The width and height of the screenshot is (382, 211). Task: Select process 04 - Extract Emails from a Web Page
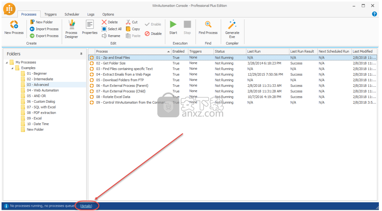233,74
